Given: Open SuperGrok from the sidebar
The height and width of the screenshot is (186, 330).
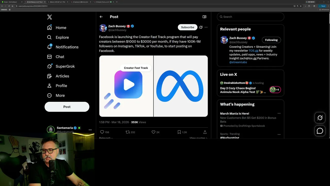Looking at the screenshot, I should tap(61, 66).
